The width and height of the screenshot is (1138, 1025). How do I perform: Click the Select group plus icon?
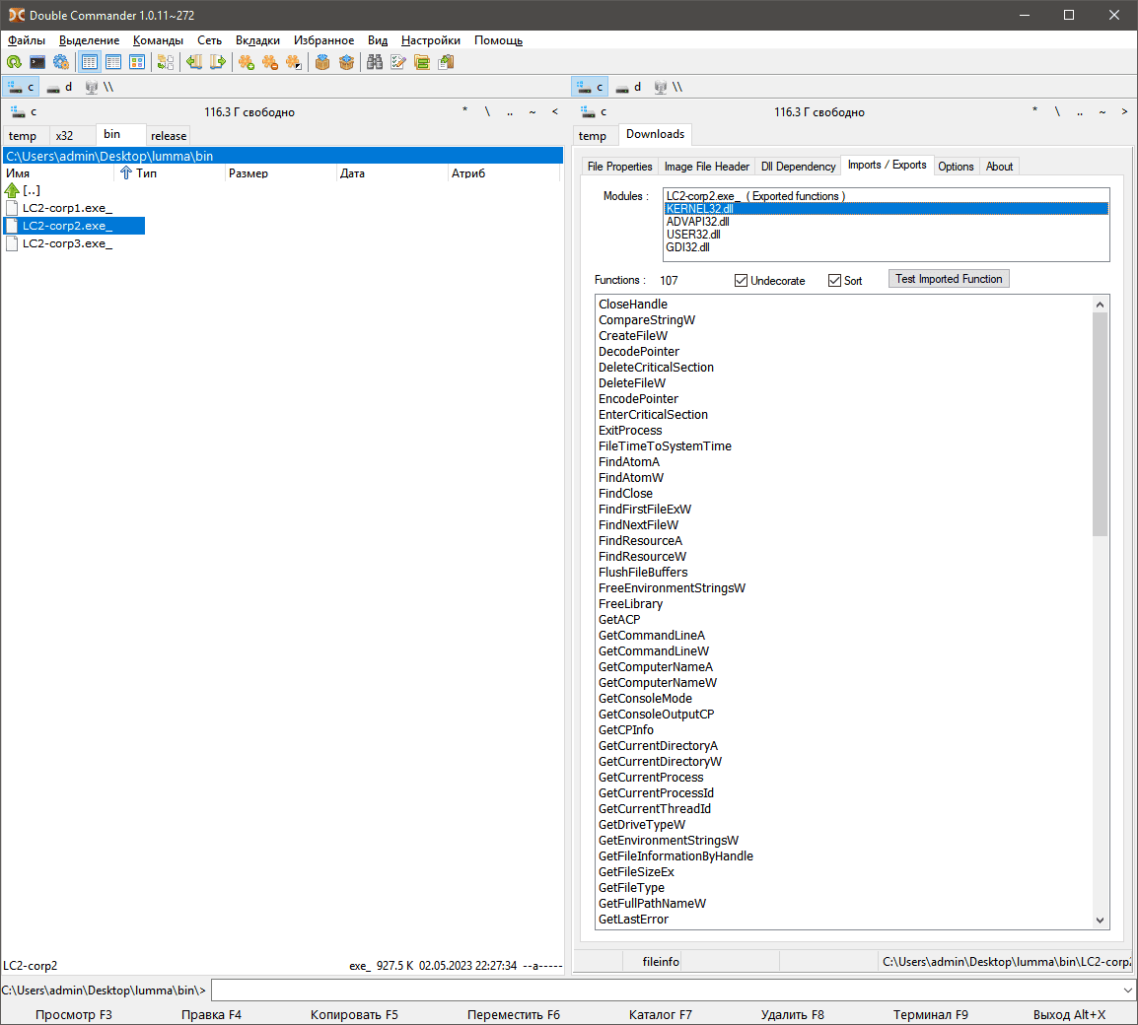click(246, 62)
